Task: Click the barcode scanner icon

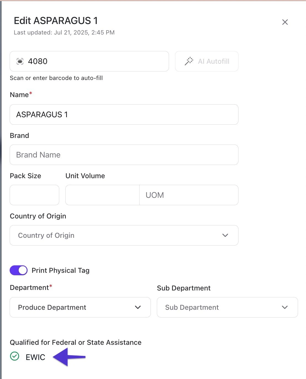Action: [20, 61]
